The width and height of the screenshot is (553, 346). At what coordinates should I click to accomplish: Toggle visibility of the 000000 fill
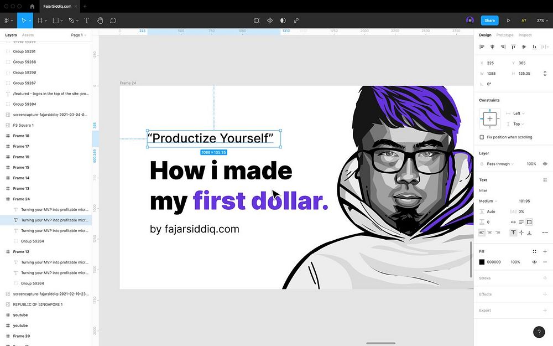534,262
